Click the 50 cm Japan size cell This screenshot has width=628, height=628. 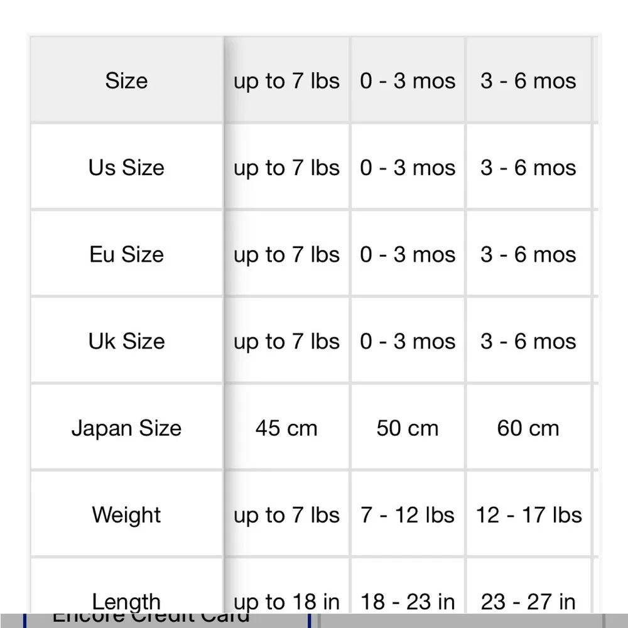coord(408,428)
